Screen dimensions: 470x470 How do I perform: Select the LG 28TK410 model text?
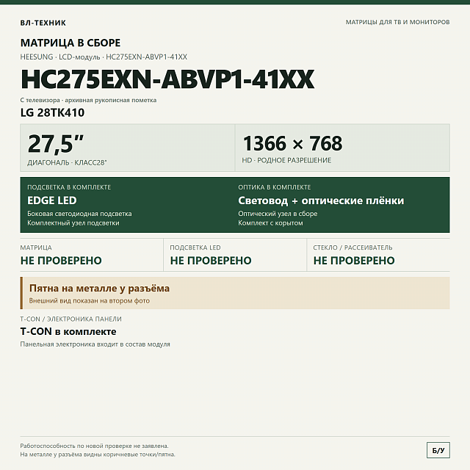tap(52, 112)
